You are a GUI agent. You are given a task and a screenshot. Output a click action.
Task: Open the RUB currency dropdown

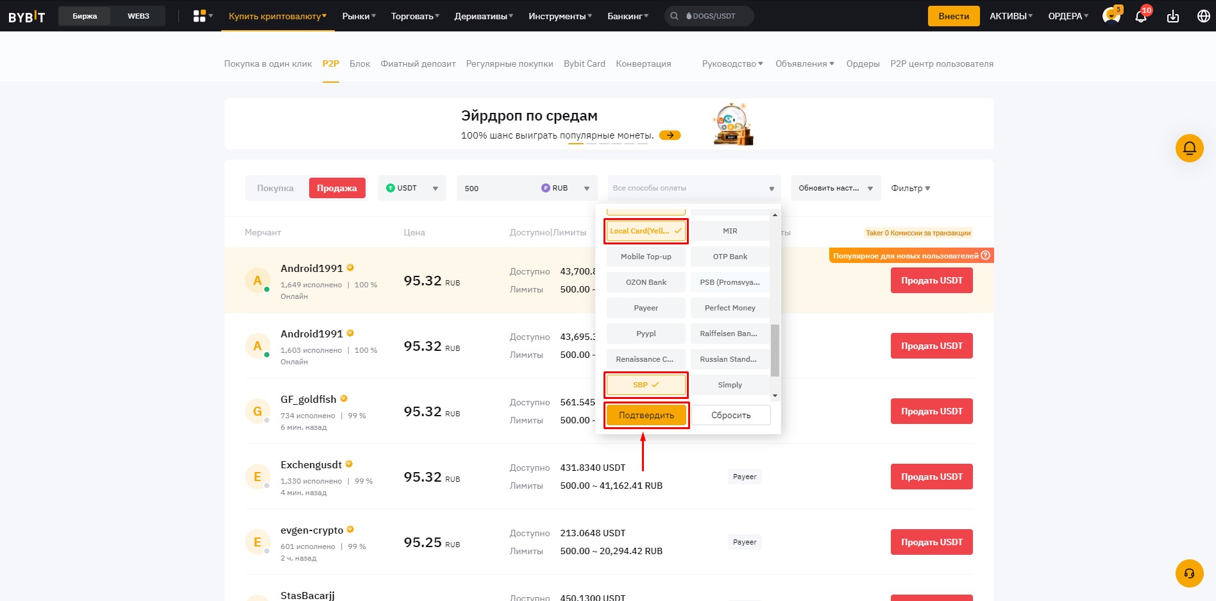coord(565,188)
